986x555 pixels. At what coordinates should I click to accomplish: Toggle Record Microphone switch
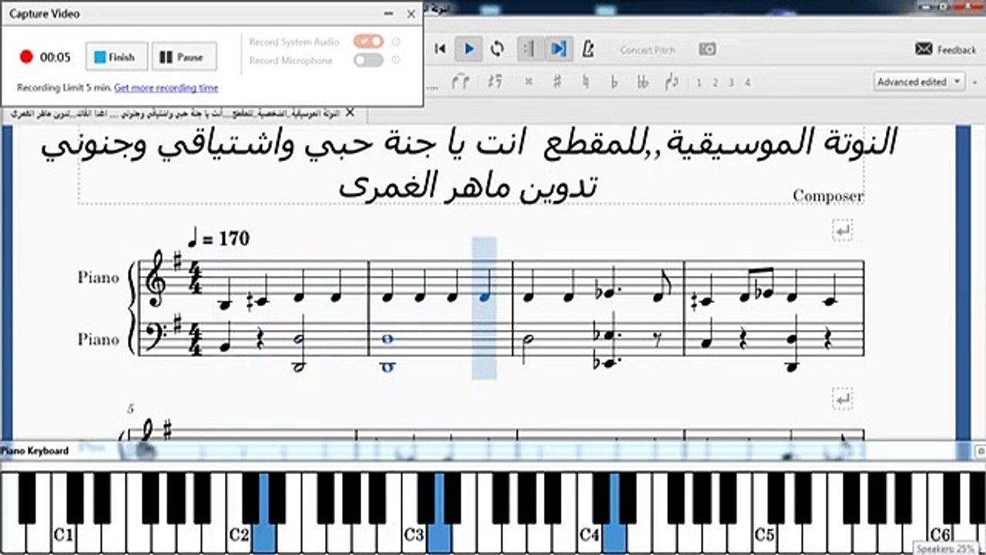[x=368, y=60]
